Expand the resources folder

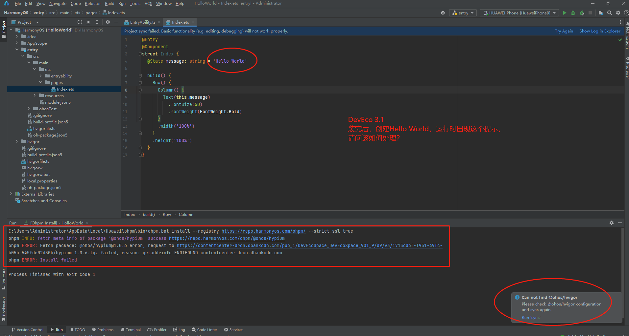click(x=35, y=95)
